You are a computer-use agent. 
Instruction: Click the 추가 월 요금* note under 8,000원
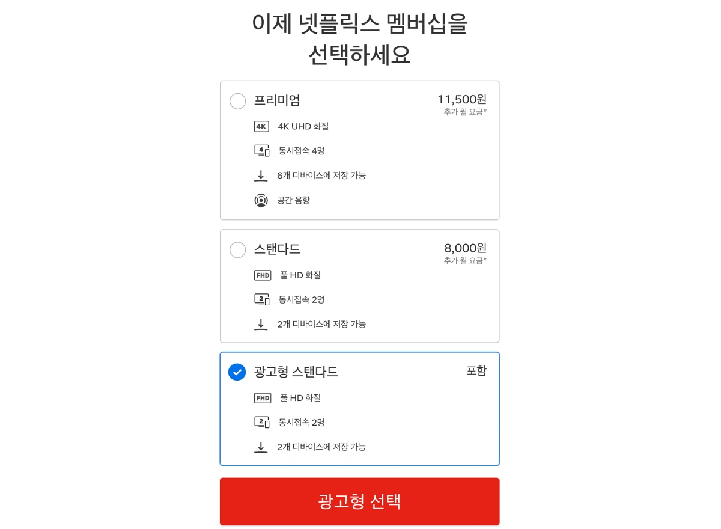click(x=465, y=261)
